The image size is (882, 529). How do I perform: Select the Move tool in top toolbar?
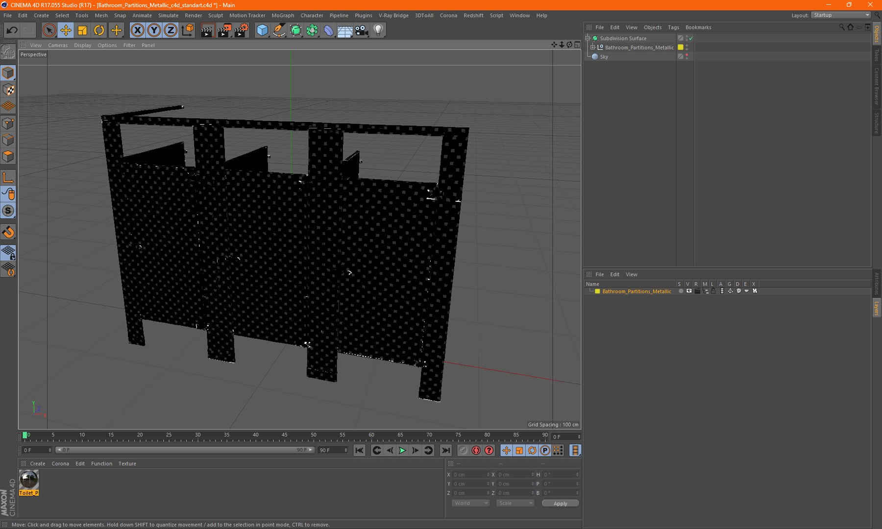tap(65, 30)
